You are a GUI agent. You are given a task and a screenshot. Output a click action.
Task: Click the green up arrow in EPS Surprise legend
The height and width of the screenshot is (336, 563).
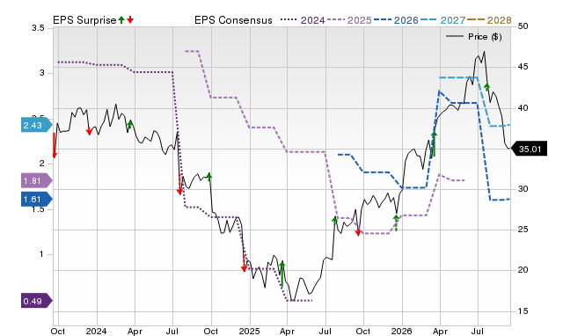click(121, 20)
